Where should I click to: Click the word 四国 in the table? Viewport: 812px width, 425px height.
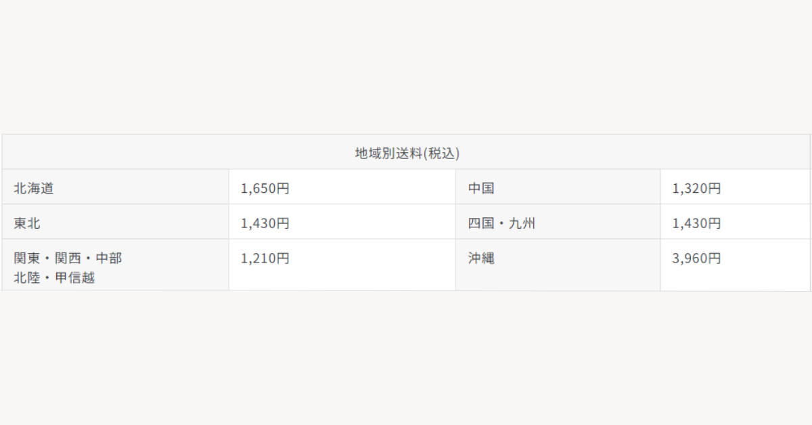(x=481, y=223)
